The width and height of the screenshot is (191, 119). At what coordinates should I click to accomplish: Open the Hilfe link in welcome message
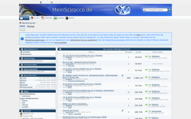click(x=138, y=35)
